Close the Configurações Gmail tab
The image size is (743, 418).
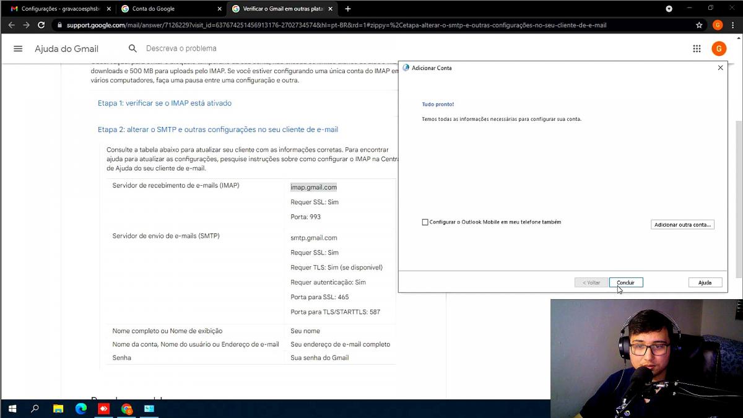pyautogui.click(x=108, y=9)
